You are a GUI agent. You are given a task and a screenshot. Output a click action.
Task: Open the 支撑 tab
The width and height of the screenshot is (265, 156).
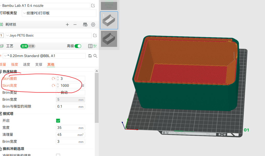pyautogui.click(x=39, y=65)
